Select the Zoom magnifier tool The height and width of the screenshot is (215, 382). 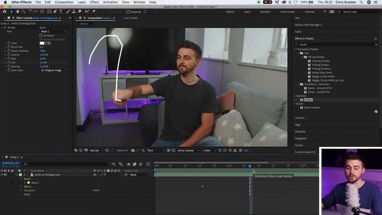click(23, 11)
